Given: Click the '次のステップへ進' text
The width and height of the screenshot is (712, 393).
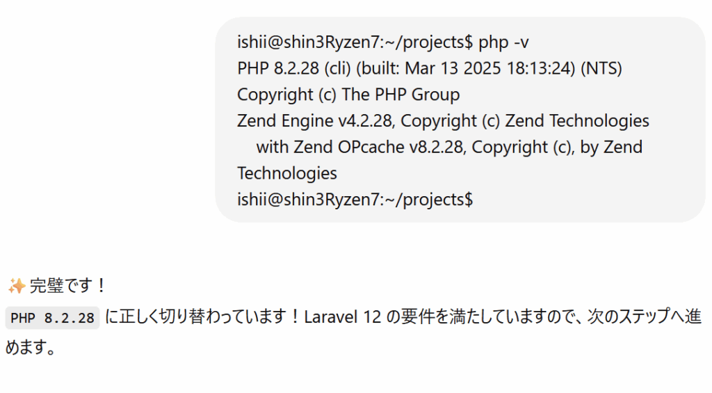Looking at the screenshot, I should pos(645,316).
